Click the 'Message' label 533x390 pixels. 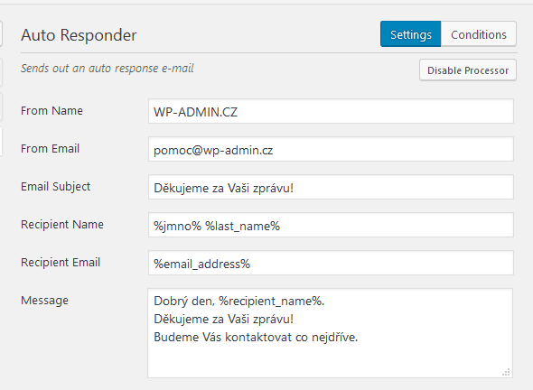44,301
